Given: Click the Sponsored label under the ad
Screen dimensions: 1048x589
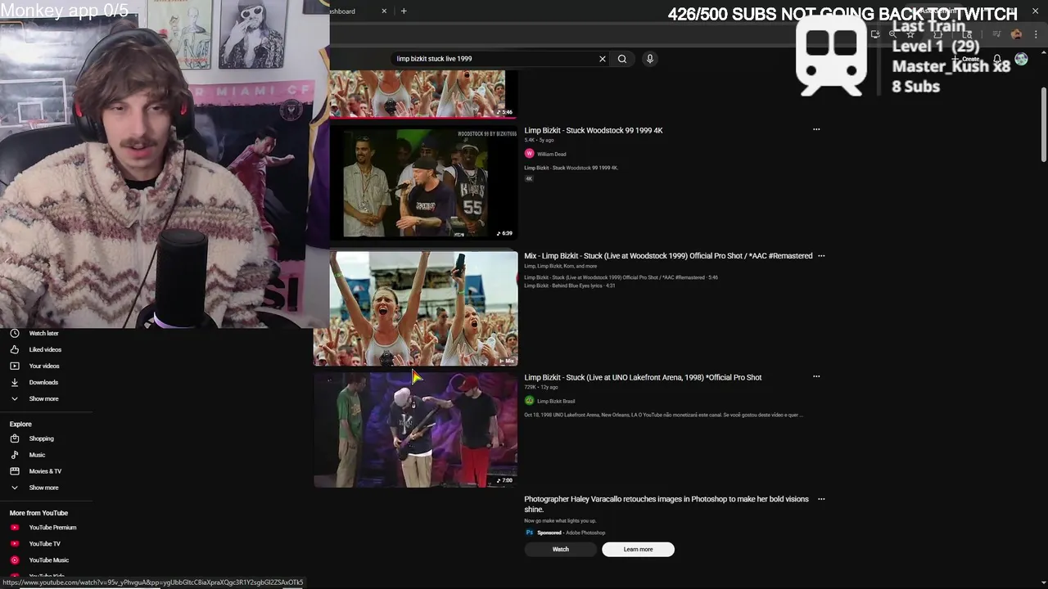Looking at the screenshot, I should [x=549, y=533].
